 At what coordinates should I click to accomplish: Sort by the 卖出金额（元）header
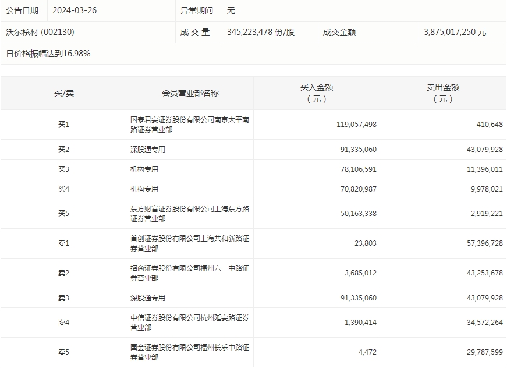point(442,93)
